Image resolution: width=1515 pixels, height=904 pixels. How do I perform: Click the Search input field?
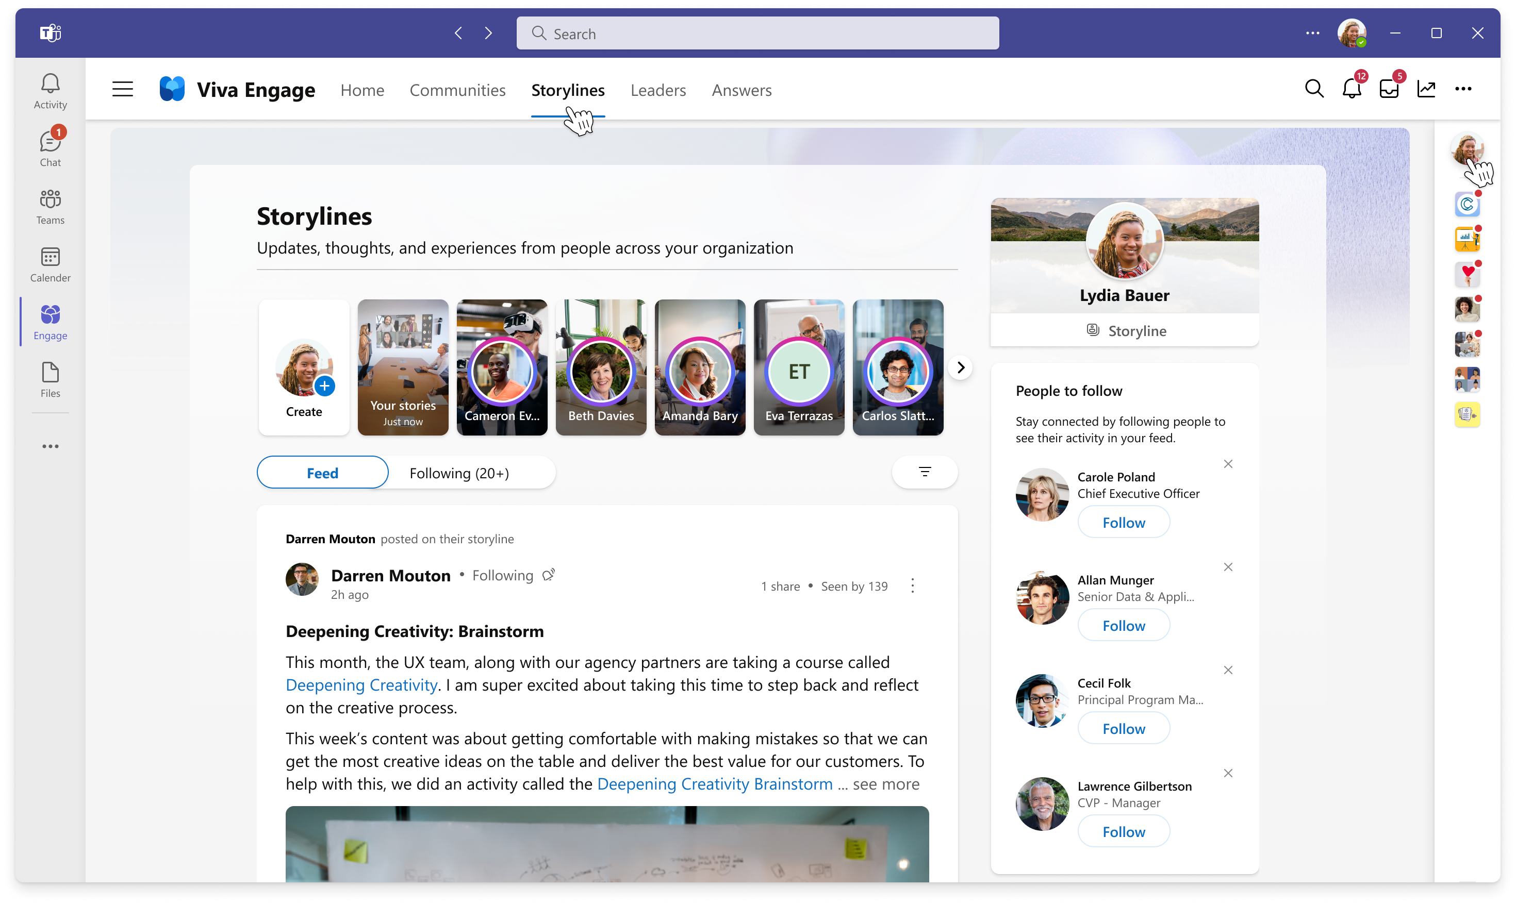point(756,32)
